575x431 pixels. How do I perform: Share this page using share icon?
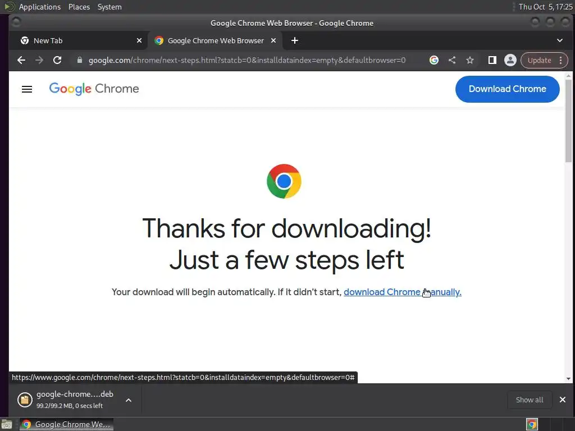(x=452, y=60)
